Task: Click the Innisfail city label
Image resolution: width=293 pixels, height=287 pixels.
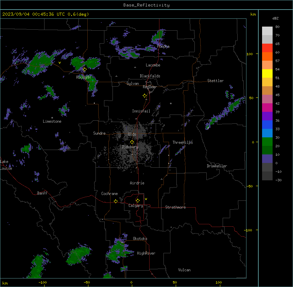Action: [x=141, y=111]
